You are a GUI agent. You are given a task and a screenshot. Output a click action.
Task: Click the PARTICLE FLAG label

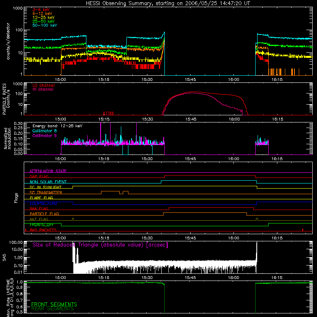[44, 214]
